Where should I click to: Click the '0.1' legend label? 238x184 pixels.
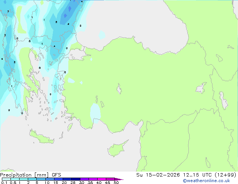[x=4, y=182]
